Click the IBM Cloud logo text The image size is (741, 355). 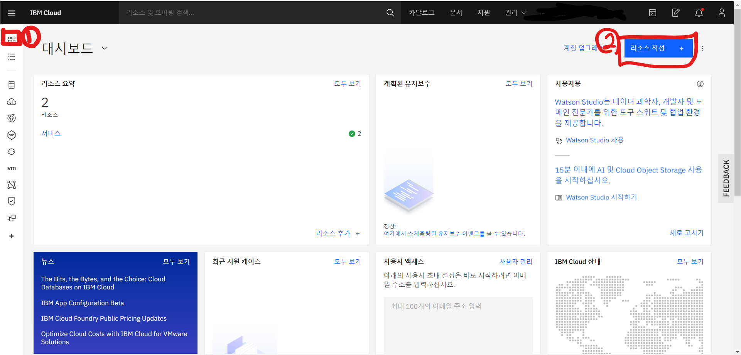point(46,13)
